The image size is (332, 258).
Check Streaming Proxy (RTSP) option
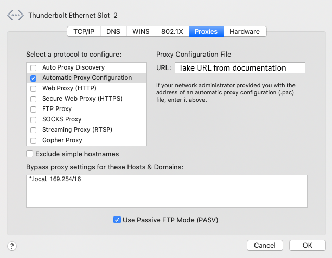click(x=33, y=130)
